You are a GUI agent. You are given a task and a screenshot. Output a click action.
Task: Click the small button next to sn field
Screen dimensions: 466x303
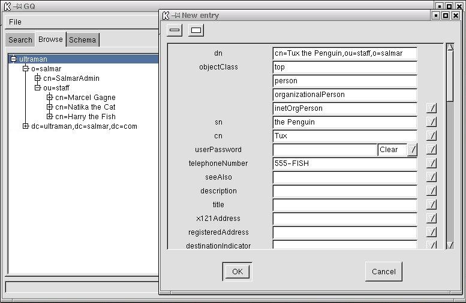click(431, 122)
